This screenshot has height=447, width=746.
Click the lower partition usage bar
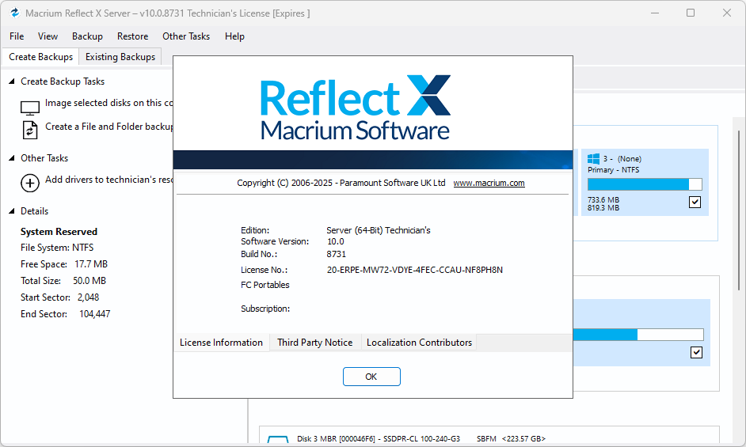[638, 335]
